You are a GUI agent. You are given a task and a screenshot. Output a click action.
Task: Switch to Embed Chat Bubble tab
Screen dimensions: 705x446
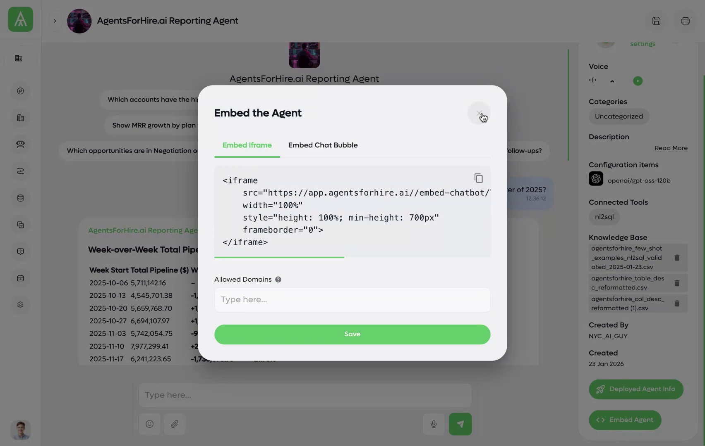pyautogui.click(x=323, y=145)
